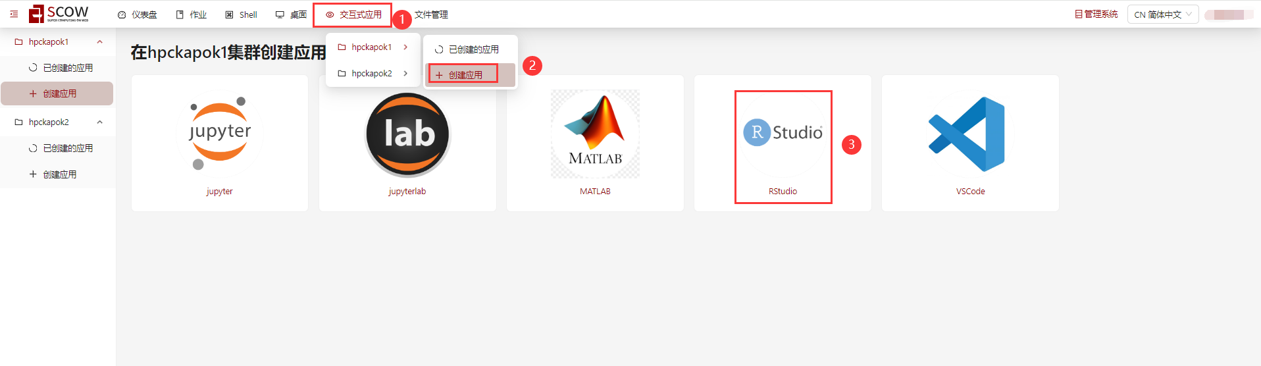The width and height of the screenshot is (1261, 366).
Task: Select 已创建的应用 under sidebar hpckapok1
Action: [58, 68]
